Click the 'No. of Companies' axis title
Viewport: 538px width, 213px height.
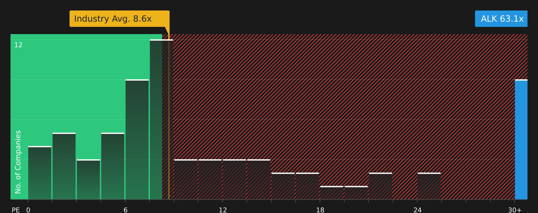pos(18,162)
